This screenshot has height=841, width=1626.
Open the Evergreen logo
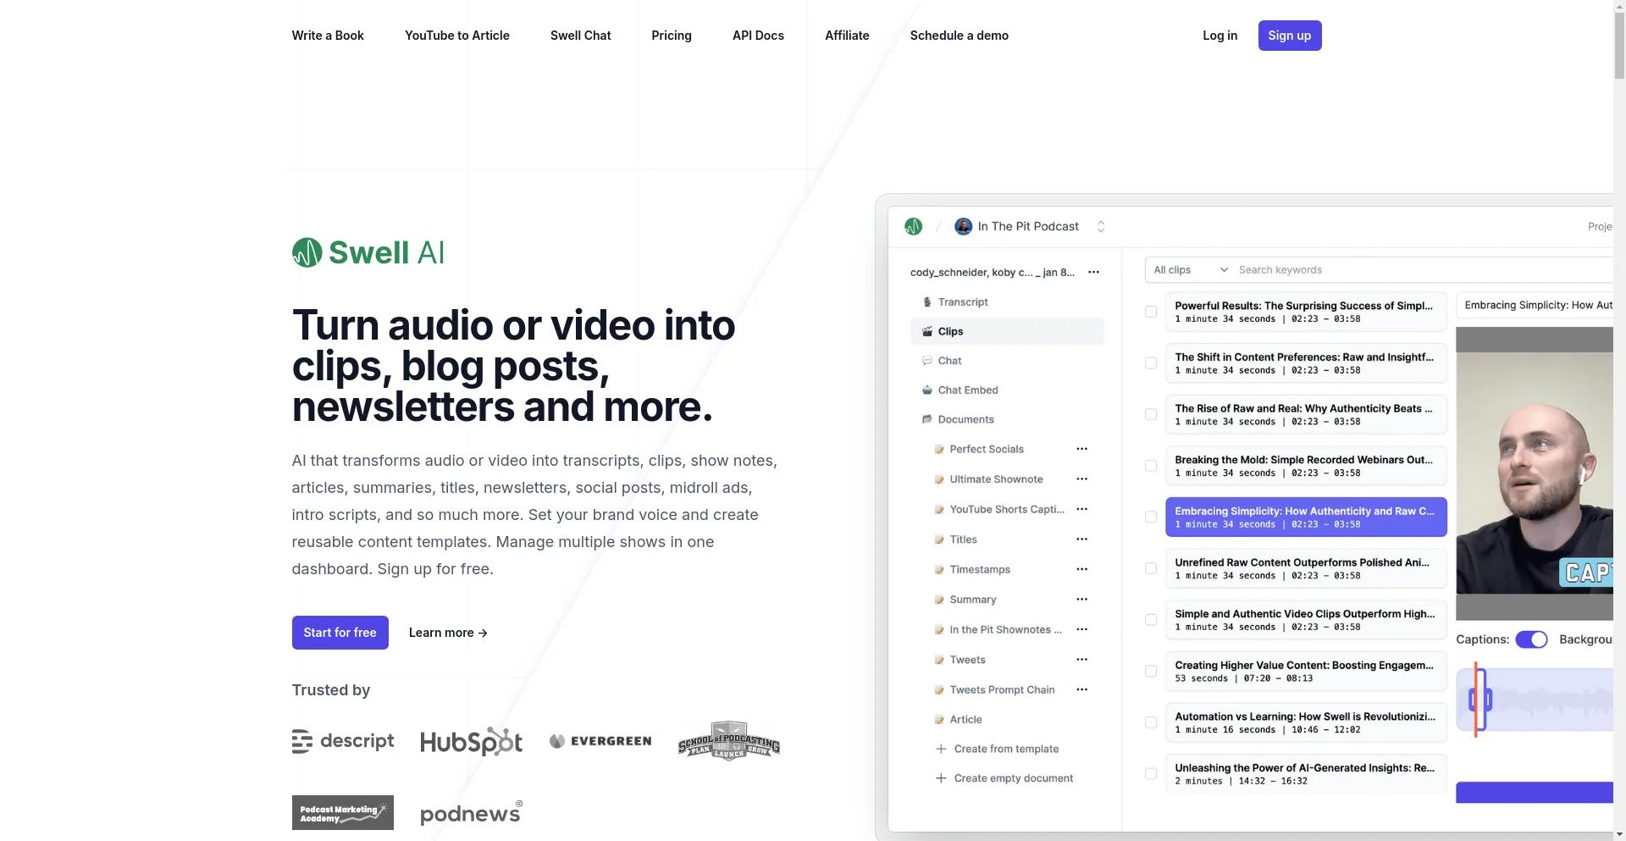(x=600, y=741)
